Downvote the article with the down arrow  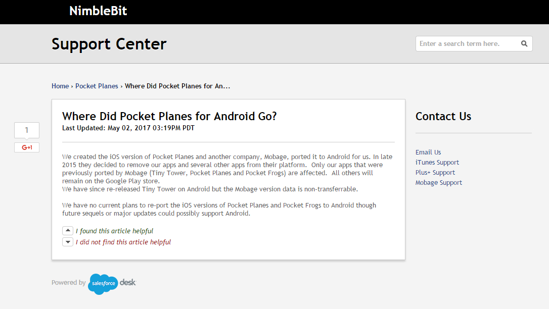[x=68, y=242]
